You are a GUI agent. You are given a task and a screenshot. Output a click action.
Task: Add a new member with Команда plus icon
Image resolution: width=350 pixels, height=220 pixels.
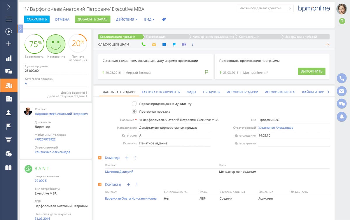coord(127,158)
